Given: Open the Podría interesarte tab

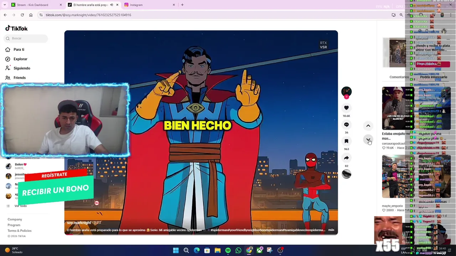Looking at the screenshot, I should coord(434,77).
